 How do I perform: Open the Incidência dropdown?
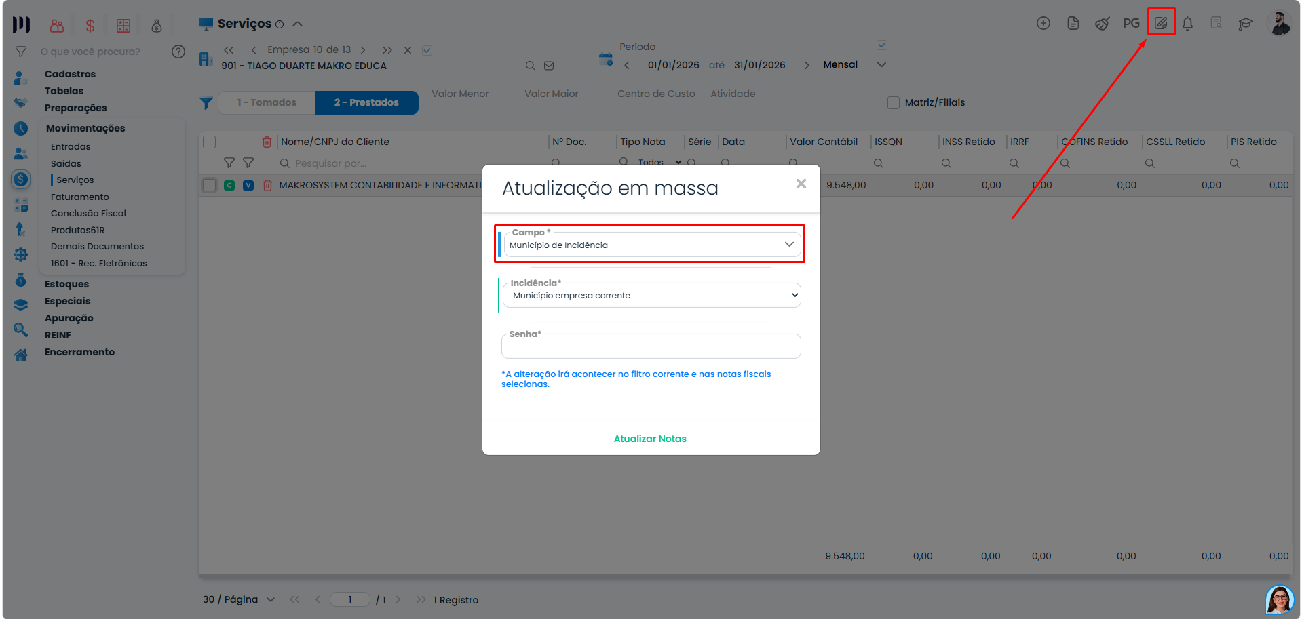[652, 296]
